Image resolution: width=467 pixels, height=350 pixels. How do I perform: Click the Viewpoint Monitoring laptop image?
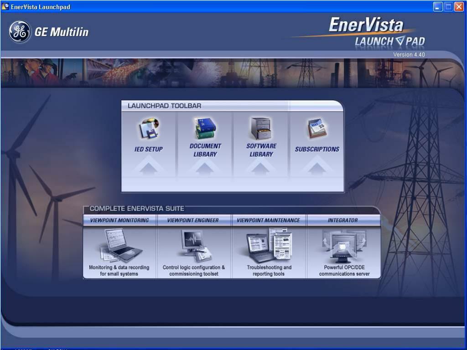(x=121, y=245)
